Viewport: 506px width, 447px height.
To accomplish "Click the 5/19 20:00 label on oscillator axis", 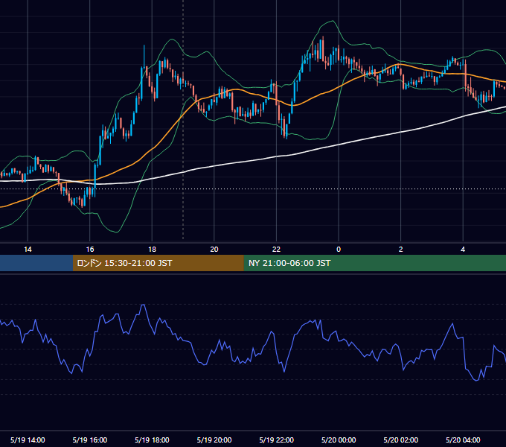I will (x=214, y=440).
